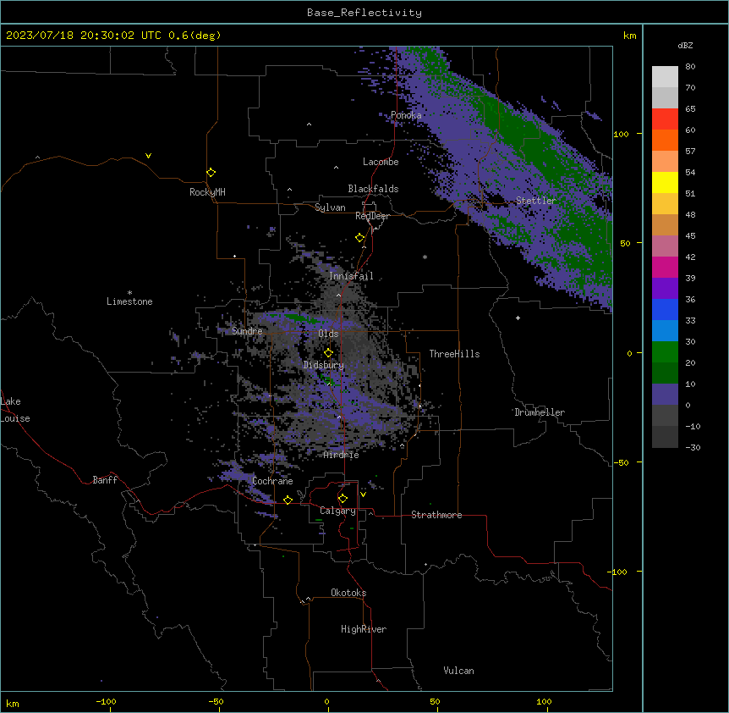Click the Cochrane label

[x=272, y=481]
